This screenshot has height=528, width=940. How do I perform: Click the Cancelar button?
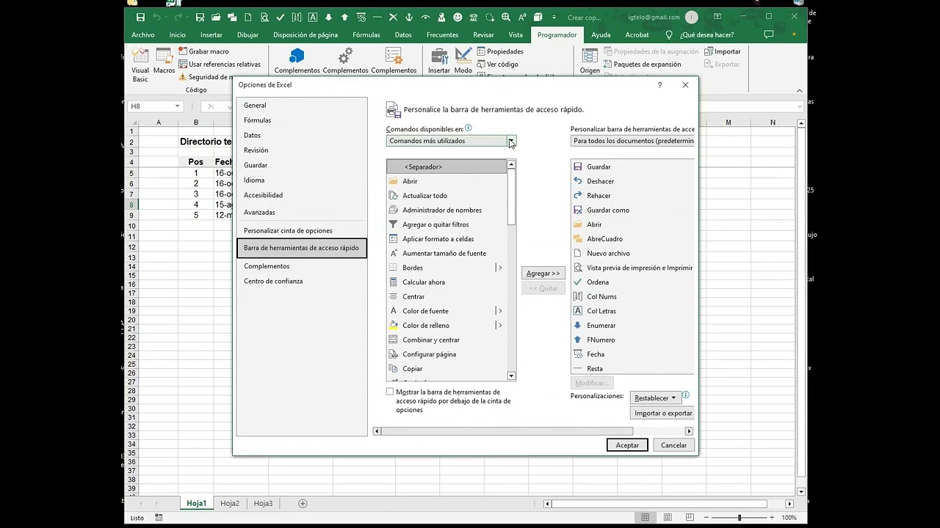673,445
